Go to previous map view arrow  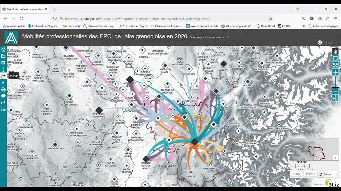pos(334,98)
